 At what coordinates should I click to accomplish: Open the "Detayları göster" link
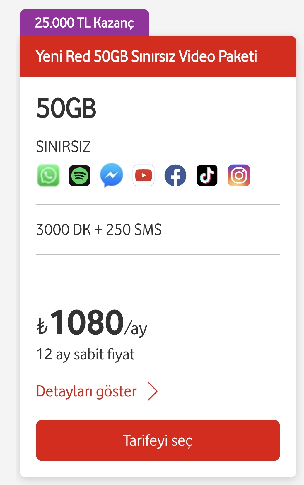(x=86, y=391)
